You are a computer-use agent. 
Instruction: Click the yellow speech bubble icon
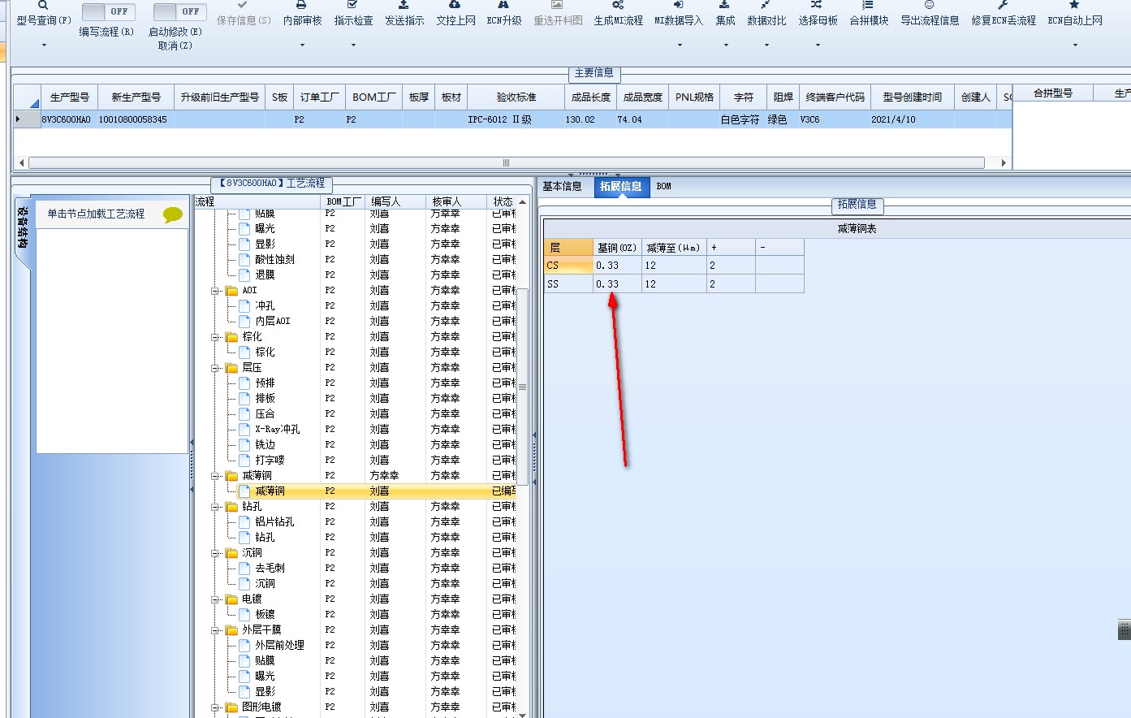click(173, 214)
